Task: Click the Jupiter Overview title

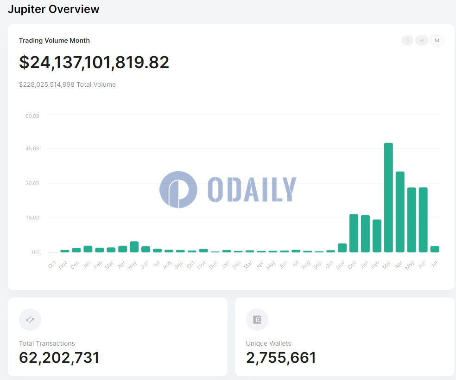Action: (x=53, y=9)
